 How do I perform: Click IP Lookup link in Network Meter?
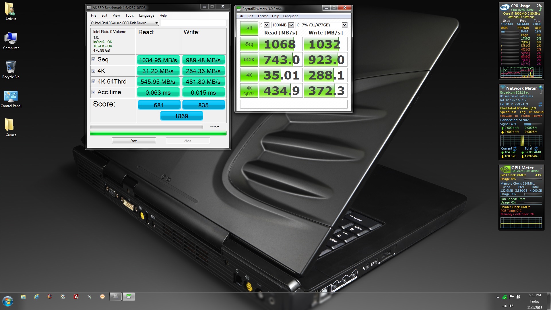pos(536,112)
